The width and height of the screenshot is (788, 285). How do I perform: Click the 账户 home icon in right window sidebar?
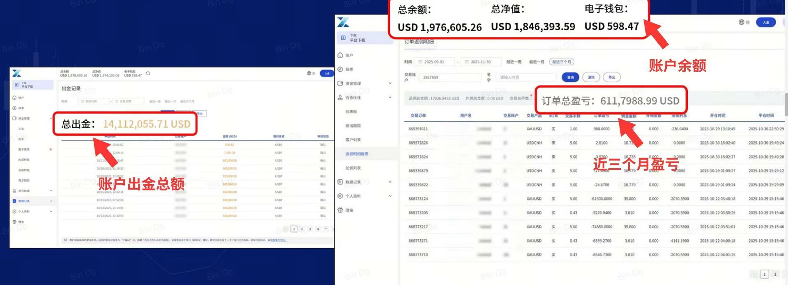coord(340,55)
